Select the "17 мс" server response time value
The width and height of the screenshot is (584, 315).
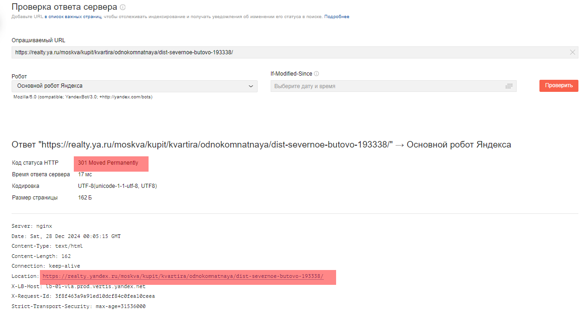click(x=85, y=174)
